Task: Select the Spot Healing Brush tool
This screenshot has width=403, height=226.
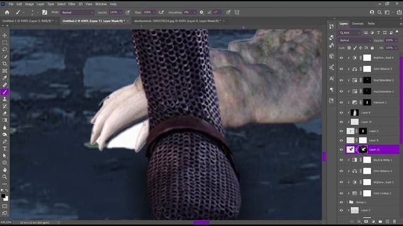Action: point(4,85)
